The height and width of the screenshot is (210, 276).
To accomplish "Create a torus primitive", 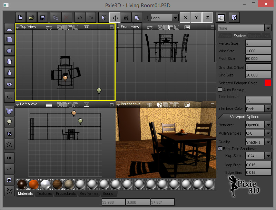I will [9, 84].
